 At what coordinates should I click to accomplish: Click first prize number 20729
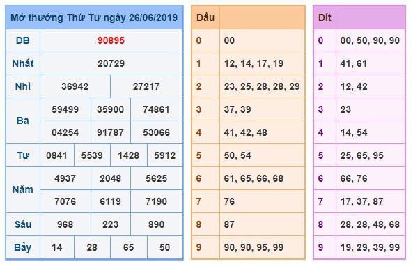coord(111,63)
